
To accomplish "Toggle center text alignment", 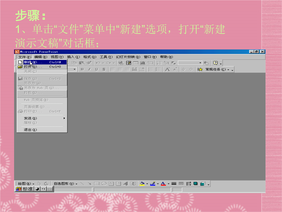I will click(120, 69).
